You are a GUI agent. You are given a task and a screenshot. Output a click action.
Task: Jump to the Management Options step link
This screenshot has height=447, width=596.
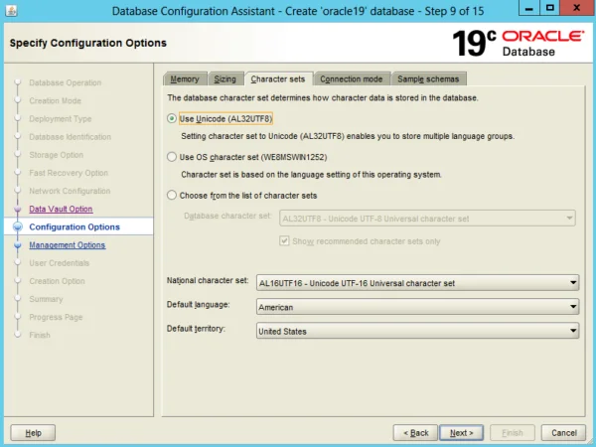coord(68,245)
